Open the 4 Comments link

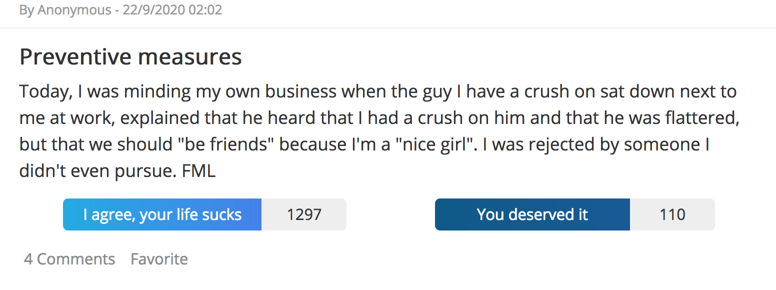pos(69,259)
